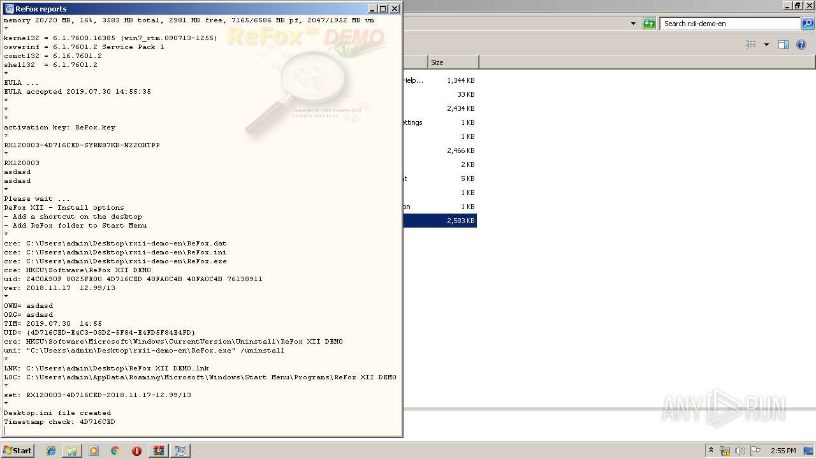This screenshot has height=459, width=816.
Task: Maximize the ReFox reports window
Action: click(x=383, y=9)
